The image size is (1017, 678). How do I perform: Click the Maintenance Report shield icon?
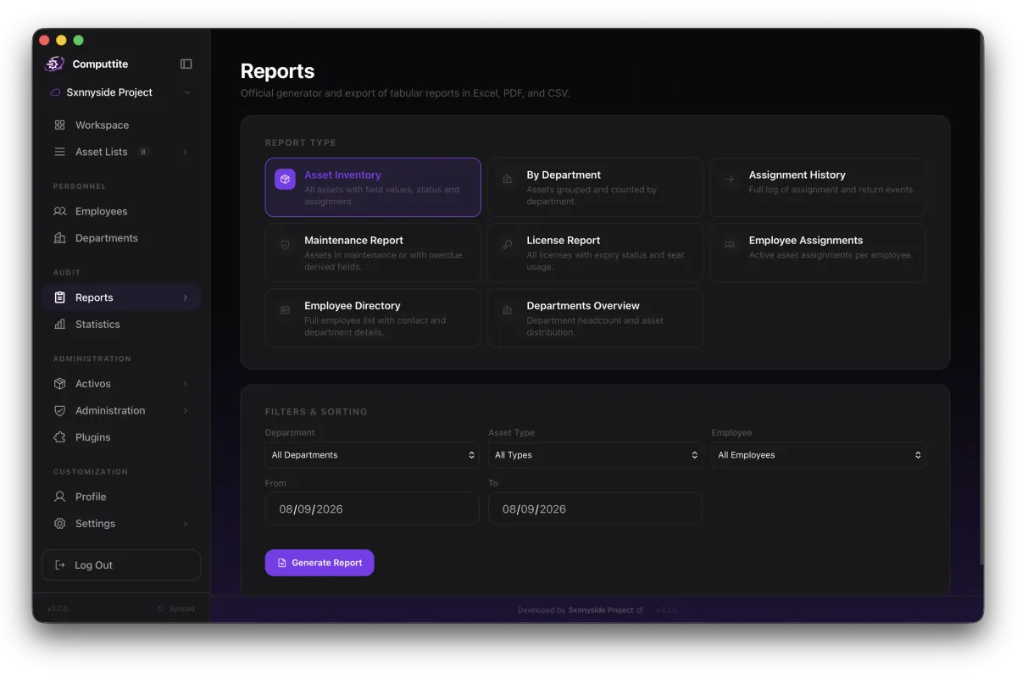[285, 244]
